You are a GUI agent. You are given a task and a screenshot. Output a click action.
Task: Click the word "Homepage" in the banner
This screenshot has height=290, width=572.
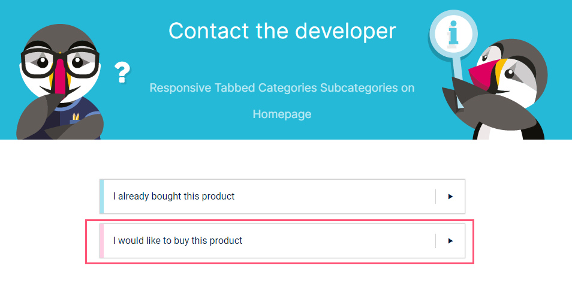282,114
